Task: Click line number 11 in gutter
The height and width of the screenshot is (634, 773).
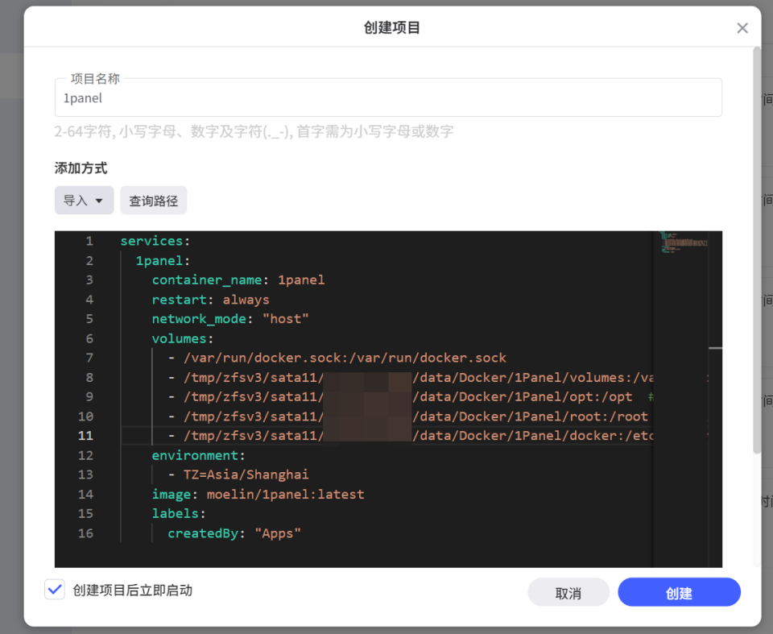Action: click(85, 436)
